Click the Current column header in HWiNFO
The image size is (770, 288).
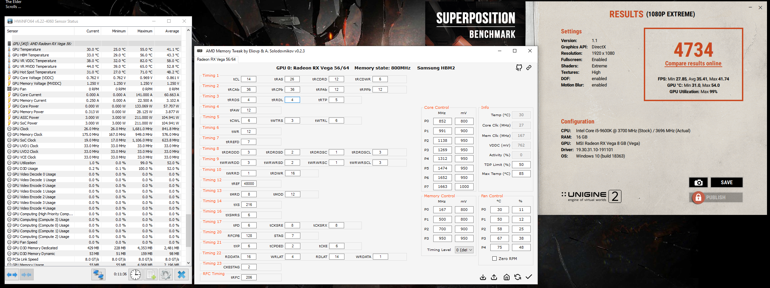pyautogui.click(x=87, y=31)
